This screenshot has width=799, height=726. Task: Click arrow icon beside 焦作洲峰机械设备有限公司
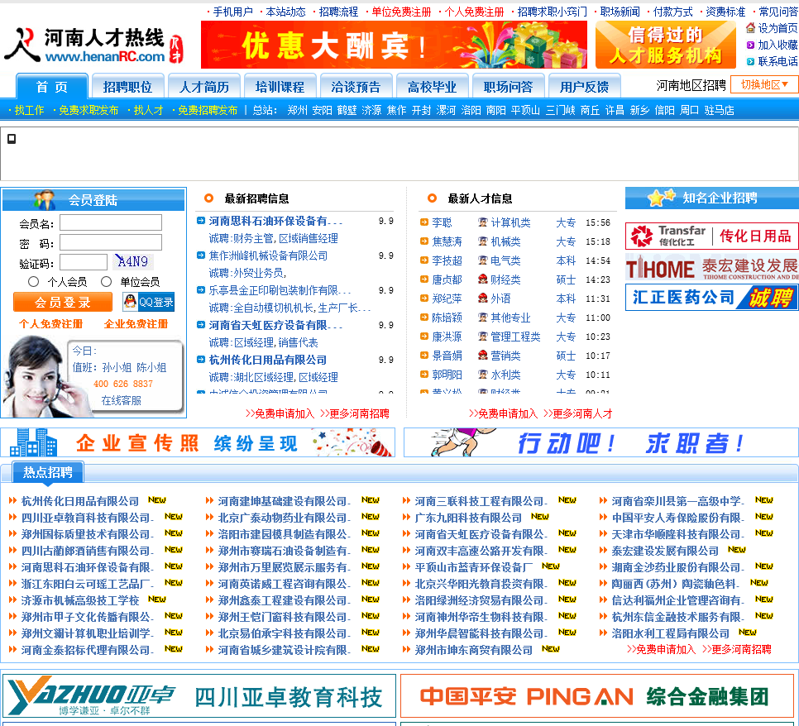click(x=201, y=256)
